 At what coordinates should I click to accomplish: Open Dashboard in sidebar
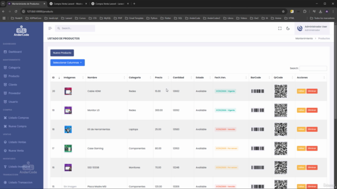coord(15,52)
